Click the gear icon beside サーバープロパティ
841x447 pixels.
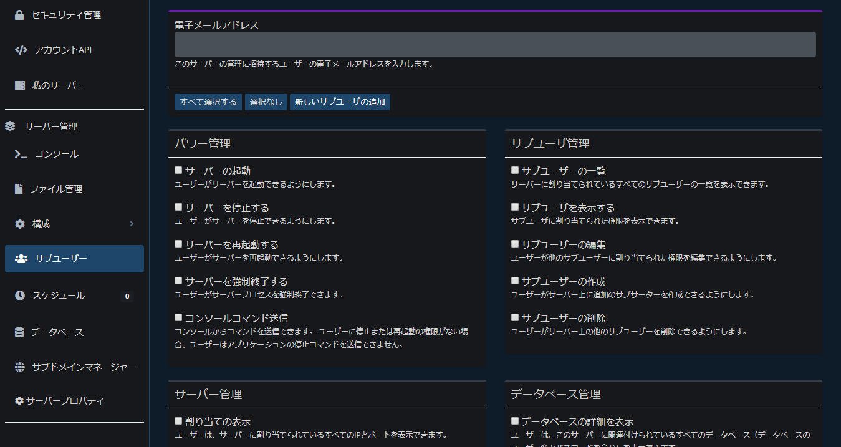tap(19, 401)
